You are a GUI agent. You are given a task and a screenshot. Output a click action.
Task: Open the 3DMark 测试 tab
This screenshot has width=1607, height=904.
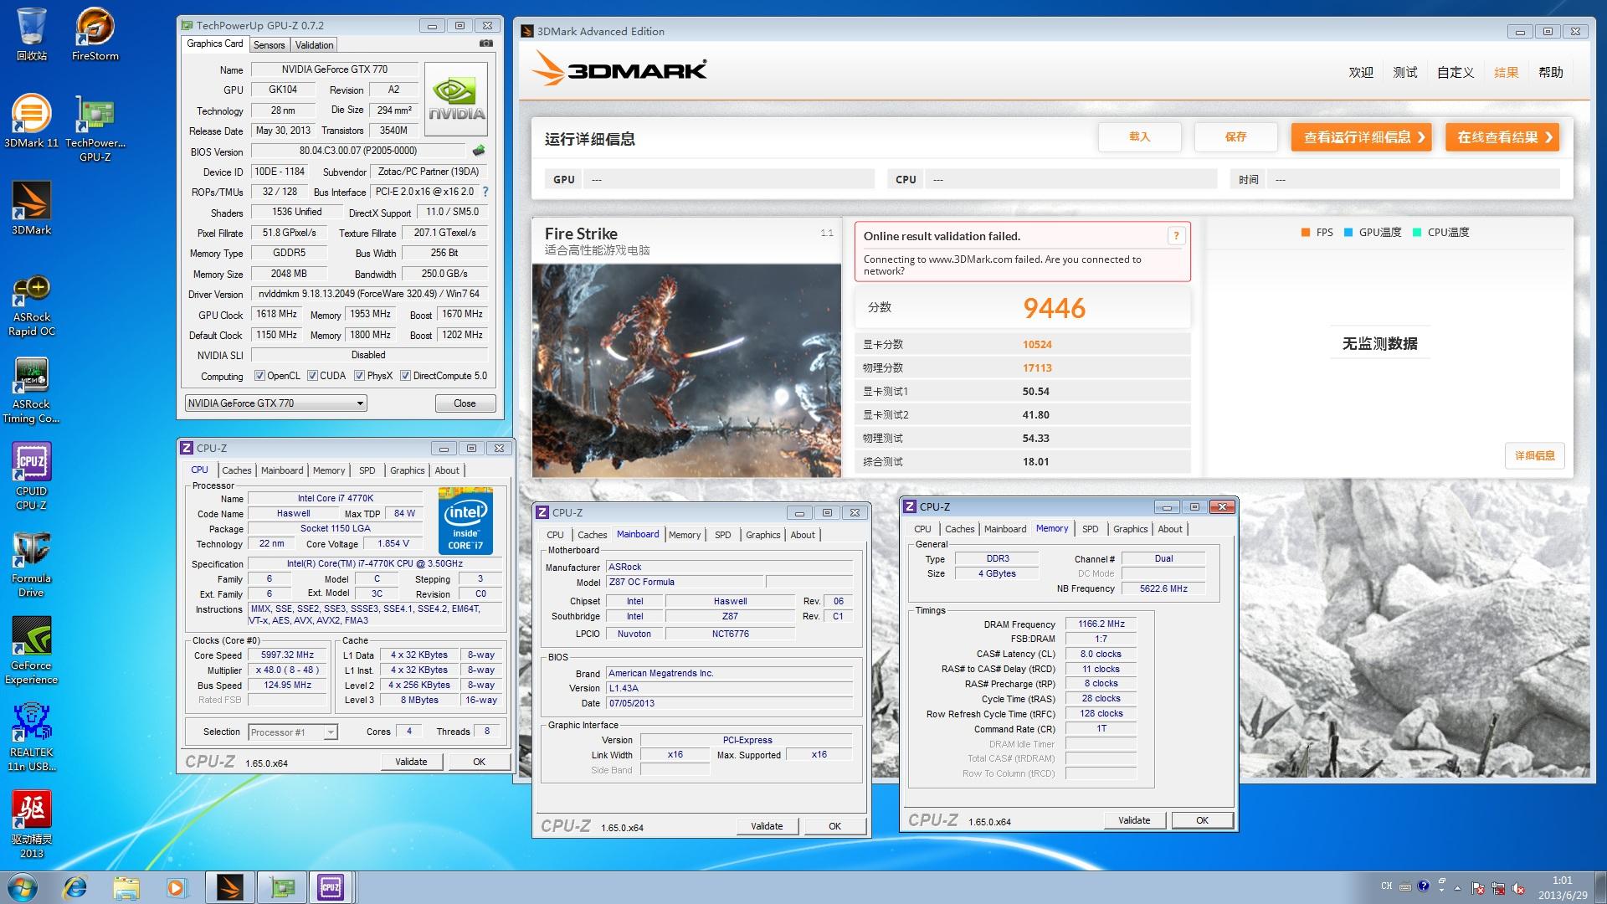(1404, 73)
